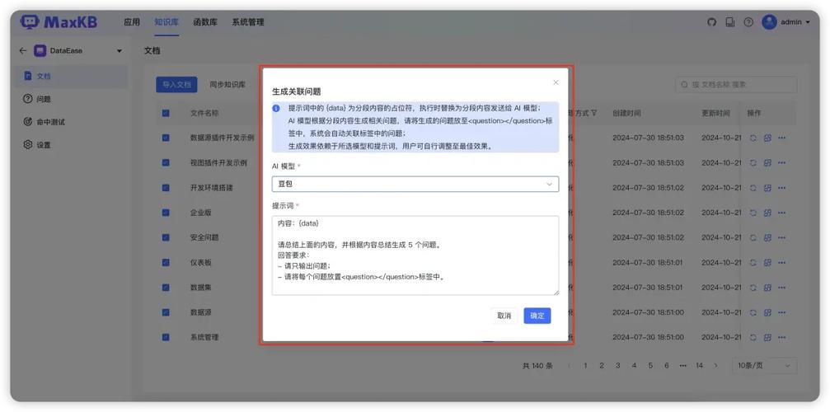Click the help question-mark icon in header
Image resolution: width=830 pixels, height=412 pixels.
tap(748, 22)
